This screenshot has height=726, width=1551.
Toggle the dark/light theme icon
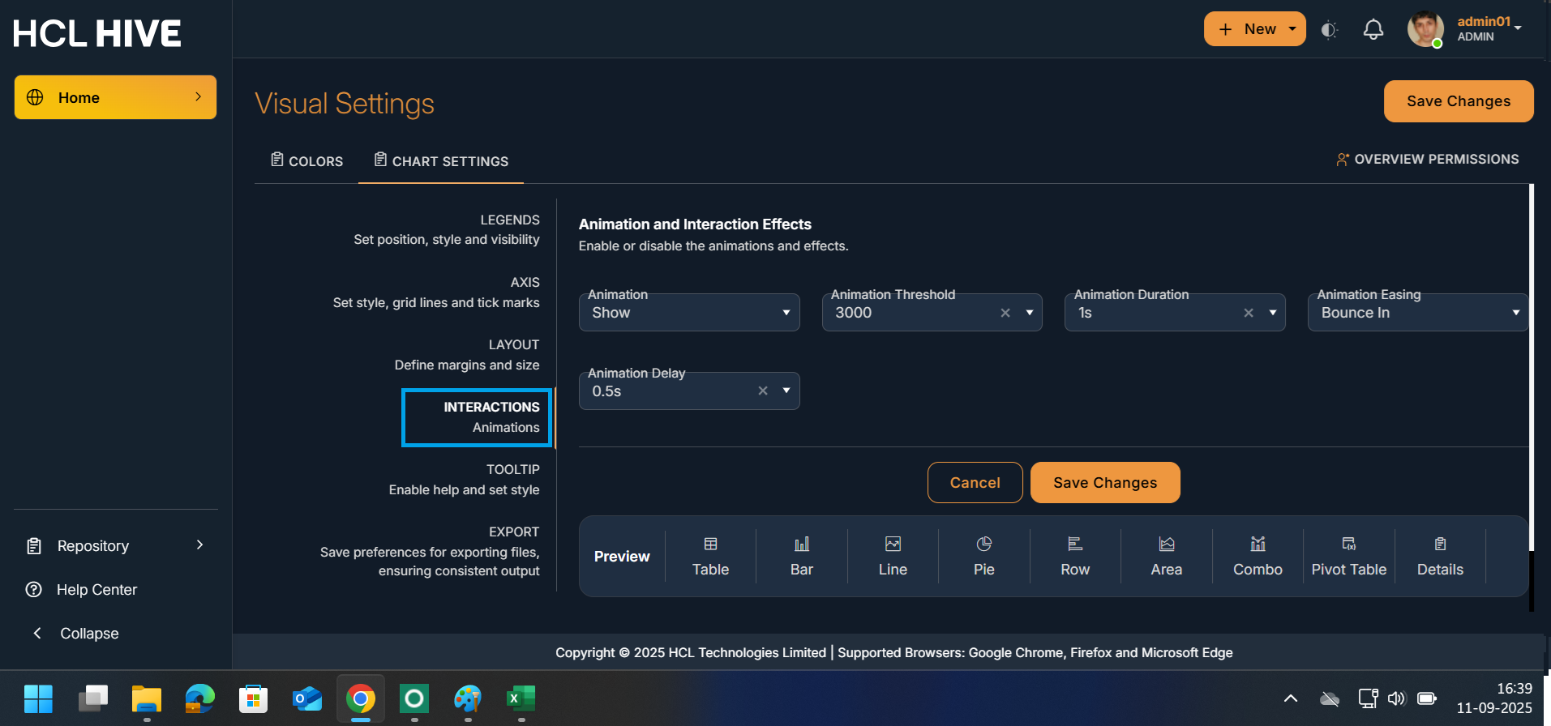click(x=1329, y=30)
